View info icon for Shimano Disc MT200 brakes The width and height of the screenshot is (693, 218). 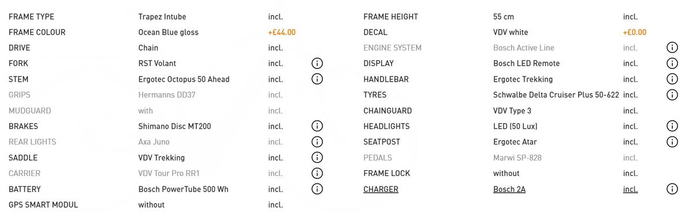click(x=317, y=126)
